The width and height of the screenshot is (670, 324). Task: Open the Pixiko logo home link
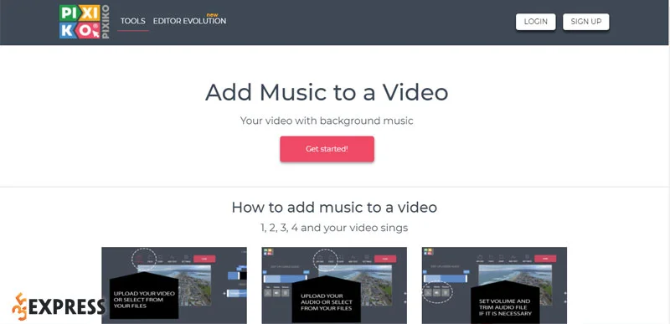(x=85, y=22)
